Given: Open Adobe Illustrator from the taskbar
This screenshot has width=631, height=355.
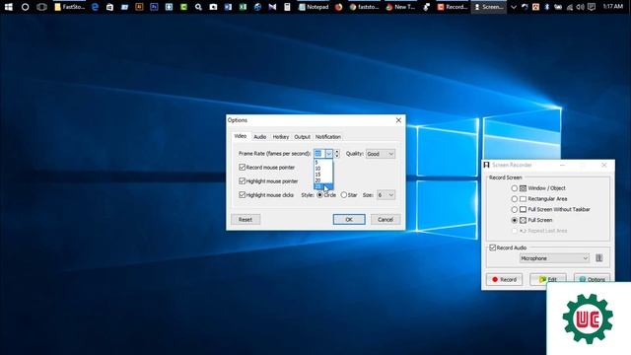Looking at the screenshot, I should click(139, 7).
